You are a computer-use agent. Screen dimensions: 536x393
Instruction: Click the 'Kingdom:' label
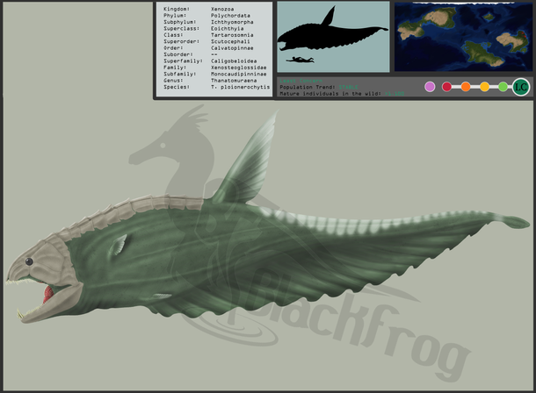coord(177,9)
